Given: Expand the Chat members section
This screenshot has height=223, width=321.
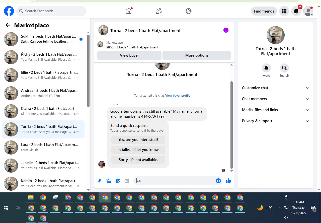Looking at the screenshot, I should click(x=275, y=99).
